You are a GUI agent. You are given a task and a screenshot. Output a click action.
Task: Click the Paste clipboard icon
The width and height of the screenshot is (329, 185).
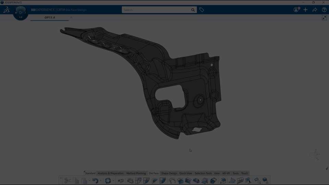tap(84, 181)
